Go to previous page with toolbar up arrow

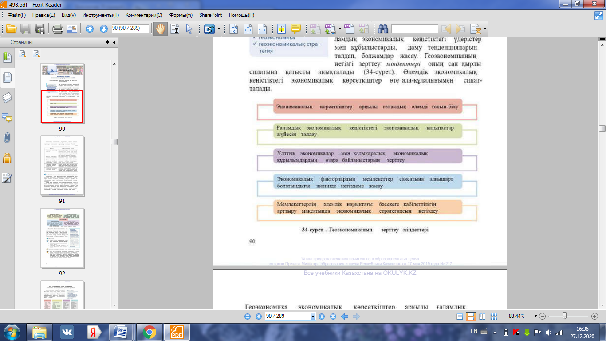[90, 29]
